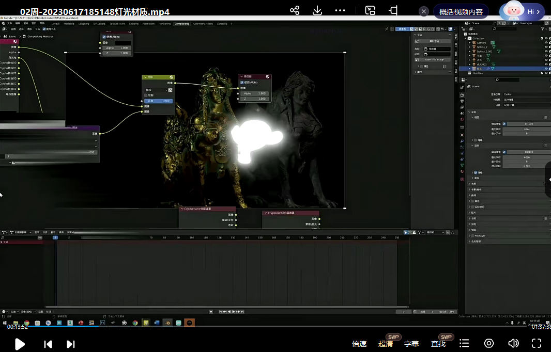Image resolution: width=551 pixels, height=352 pixels.
Task: Open the playlist icon in the player bar
Action: click(x=465, y=343)
